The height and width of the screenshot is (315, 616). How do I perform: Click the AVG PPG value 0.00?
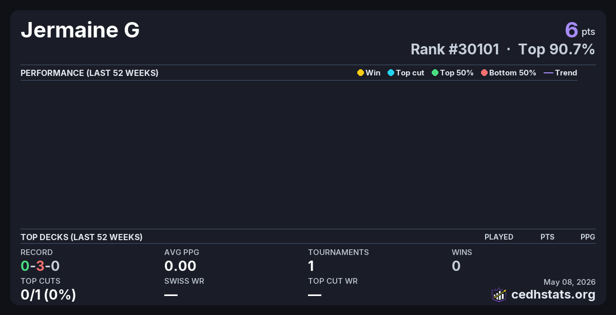click(x=180, y=266)
